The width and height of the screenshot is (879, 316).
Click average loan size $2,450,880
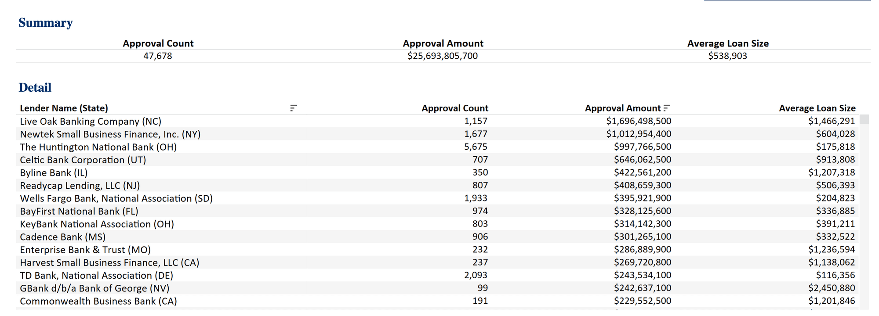832,288
